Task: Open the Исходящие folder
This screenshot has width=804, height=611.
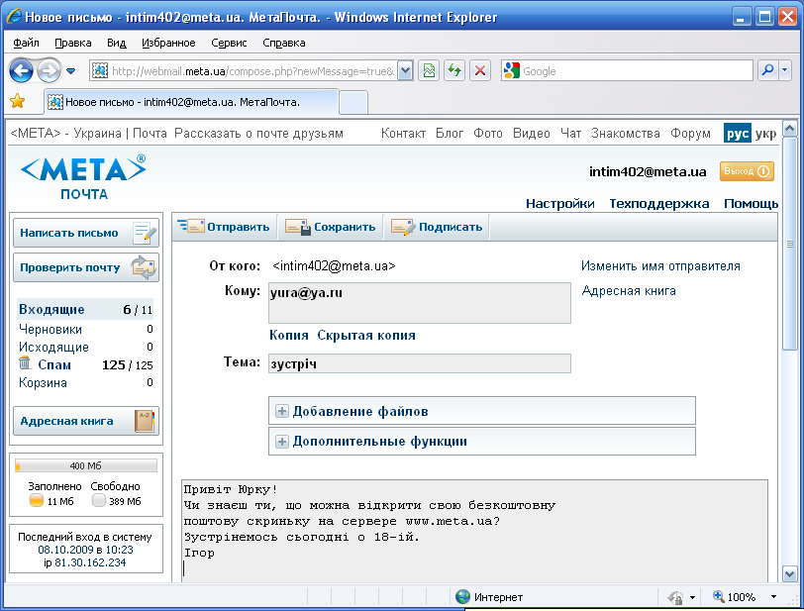Action: point(53,347)
